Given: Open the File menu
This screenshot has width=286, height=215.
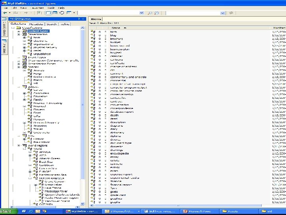Looking at the screenshot, I should point(5,8).
